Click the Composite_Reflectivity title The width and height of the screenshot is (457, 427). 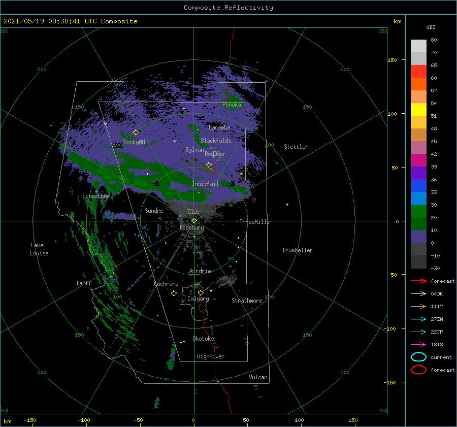tap(228, 8)
